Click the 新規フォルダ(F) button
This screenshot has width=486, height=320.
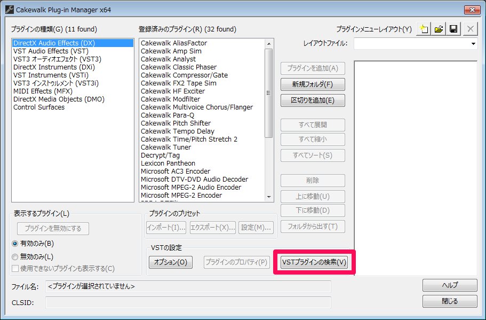[x=313, y=84]
